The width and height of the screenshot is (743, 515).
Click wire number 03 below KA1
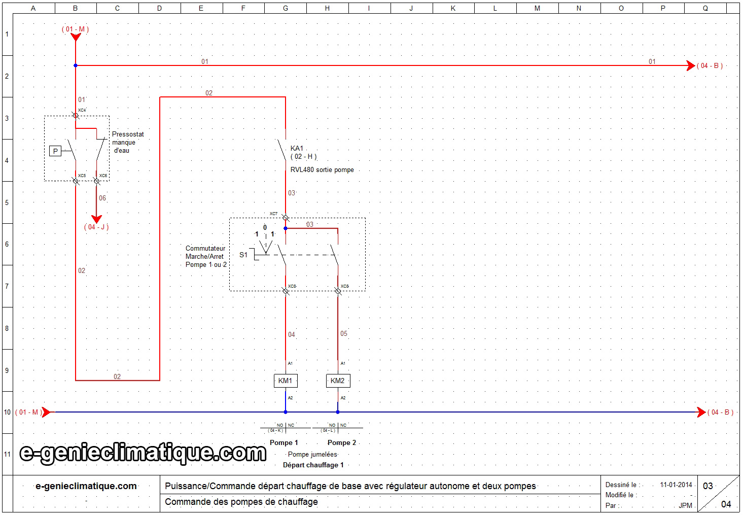[x=292, y=193]
